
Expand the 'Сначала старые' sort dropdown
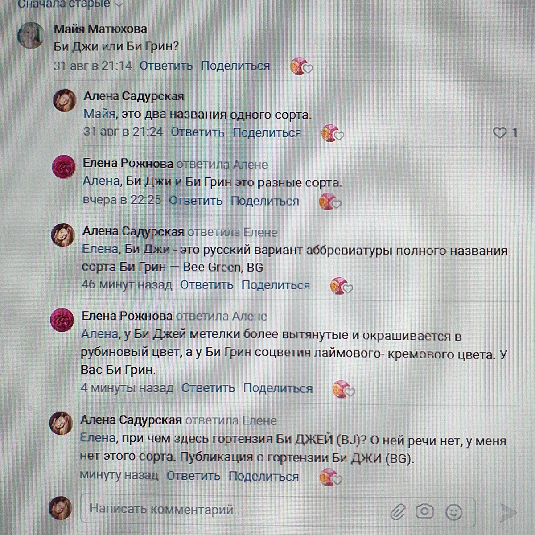(x=70, y=4)
